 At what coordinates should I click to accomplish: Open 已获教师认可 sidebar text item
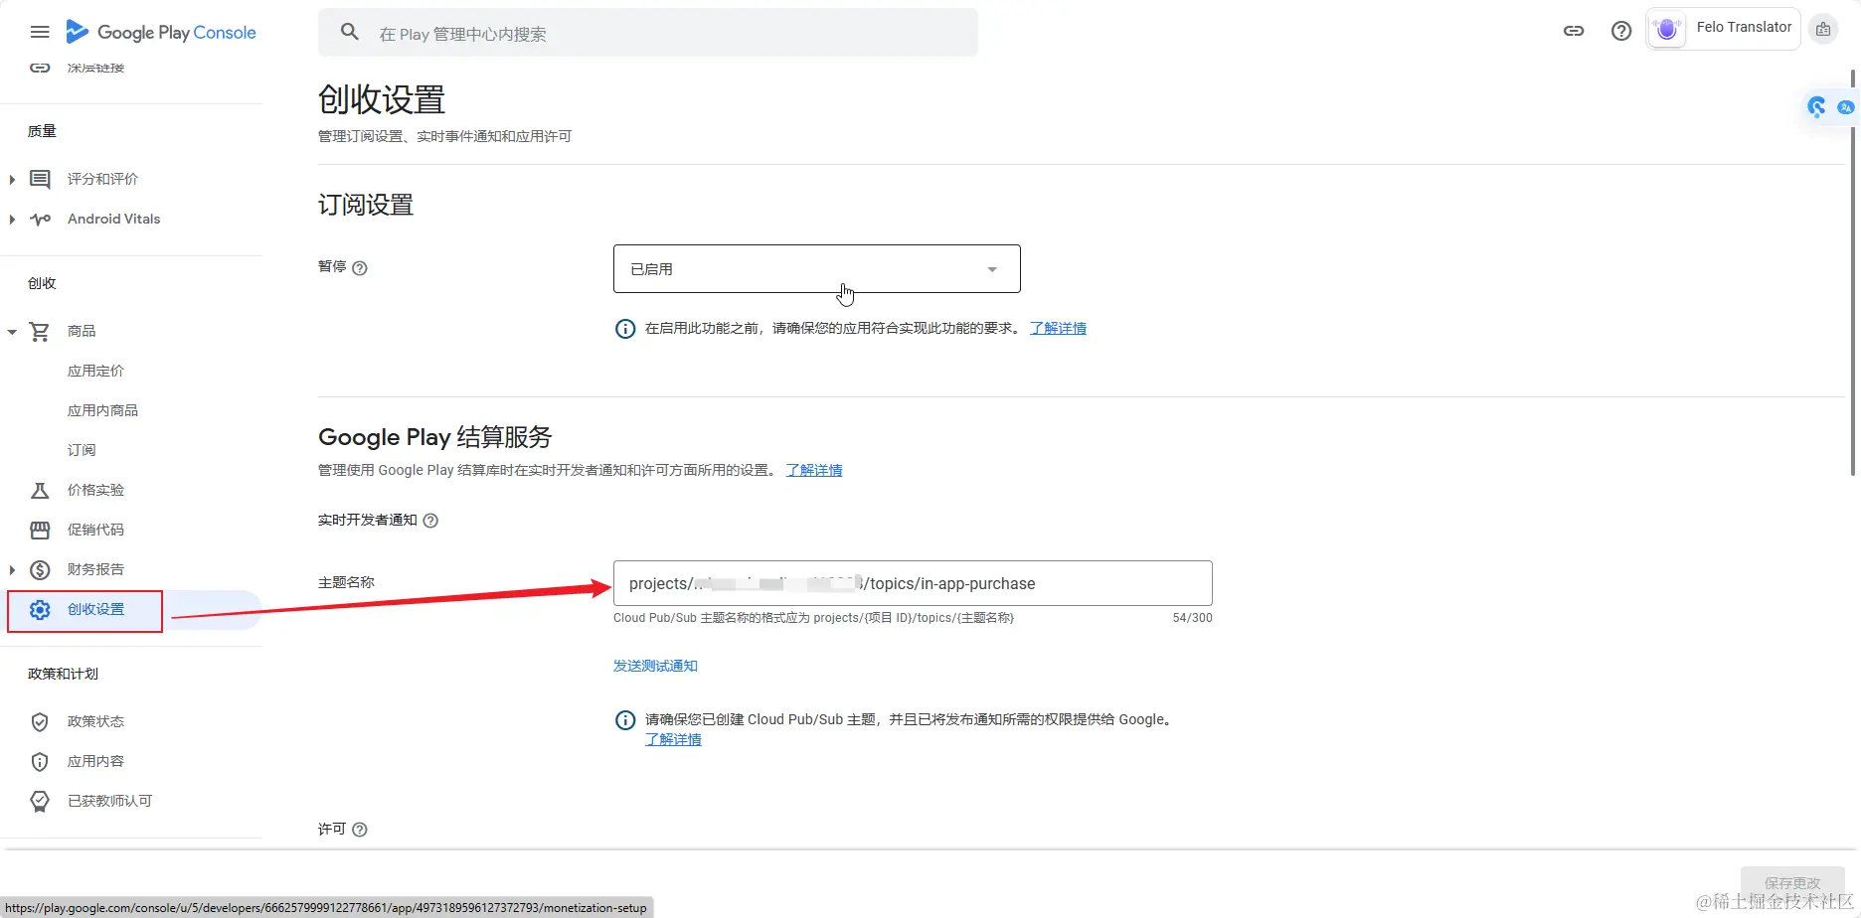tap(110, 801)
